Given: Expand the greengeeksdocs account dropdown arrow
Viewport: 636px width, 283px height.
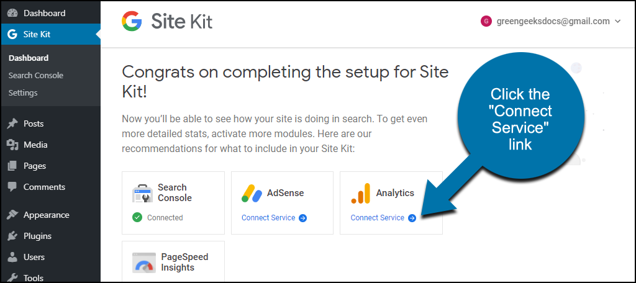Looking at the screenshot, I should pos(618,22).
